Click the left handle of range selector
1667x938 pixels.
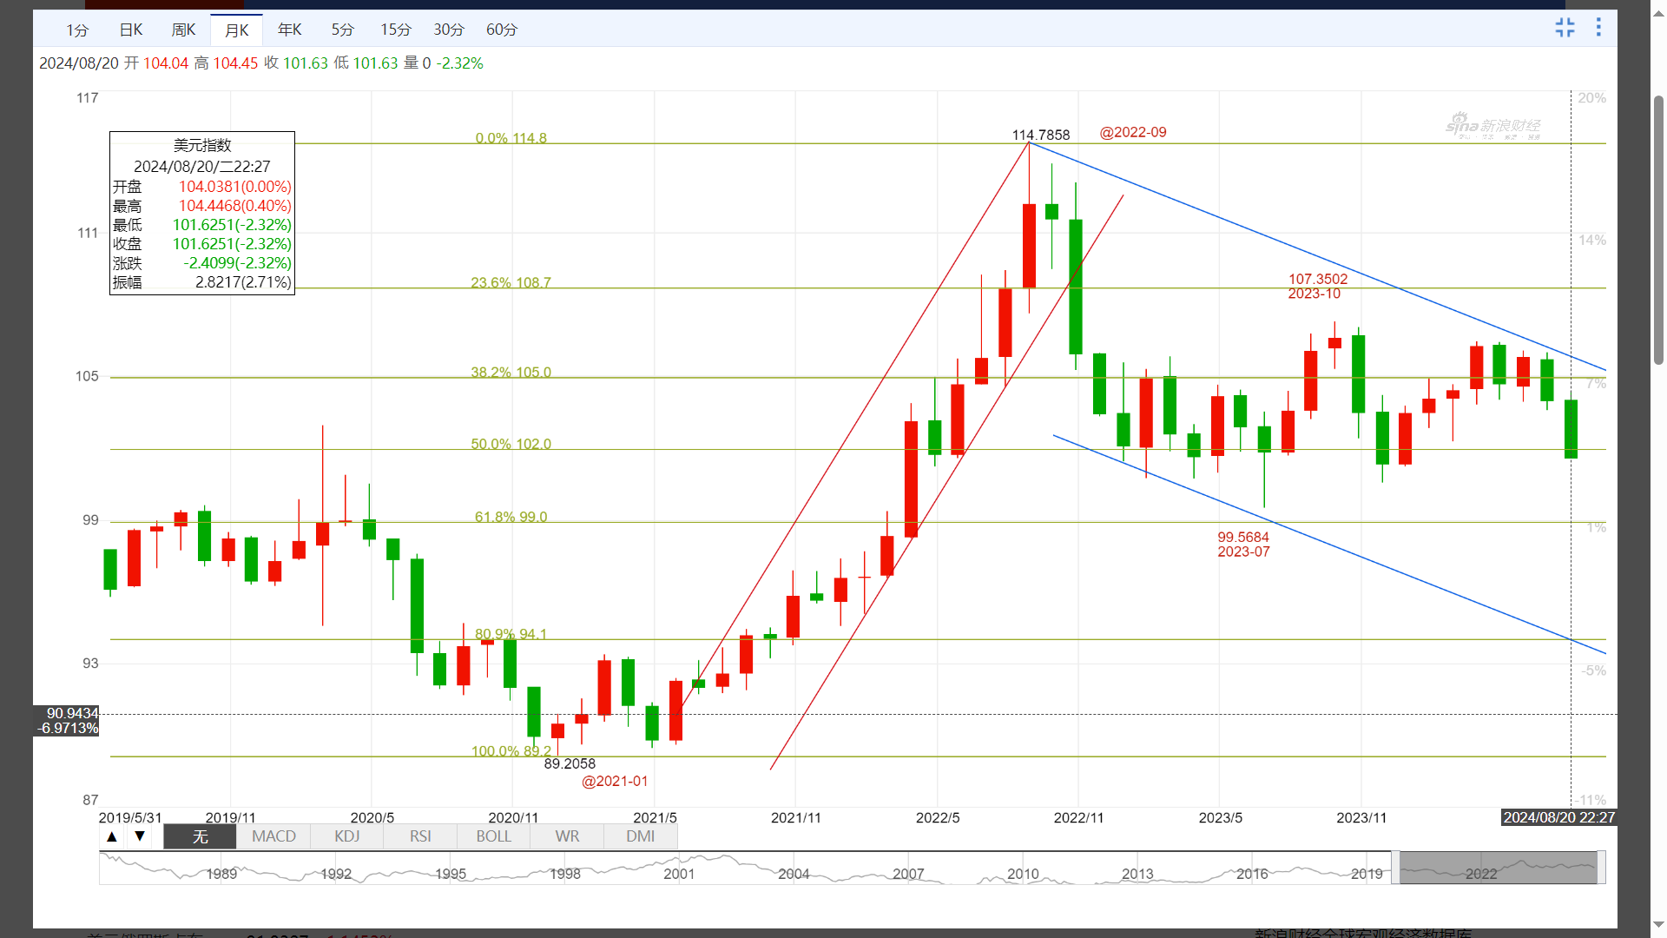point(1395,868)
